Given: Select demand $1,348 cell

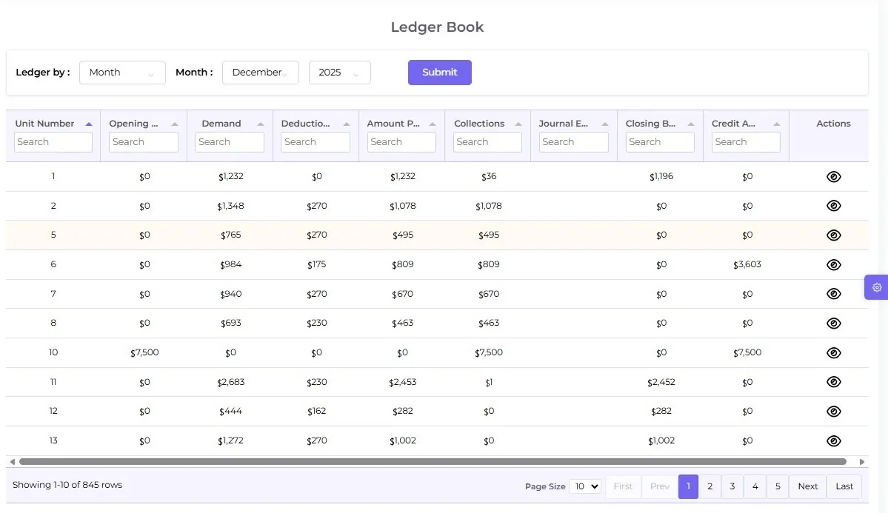Looking at the screenshot, I should 230,206.
